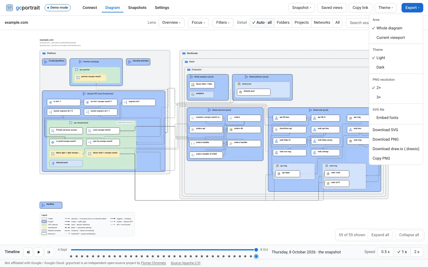
Task: Click the api-ilb-bes load balancer icon
Action: pos(276,118)
